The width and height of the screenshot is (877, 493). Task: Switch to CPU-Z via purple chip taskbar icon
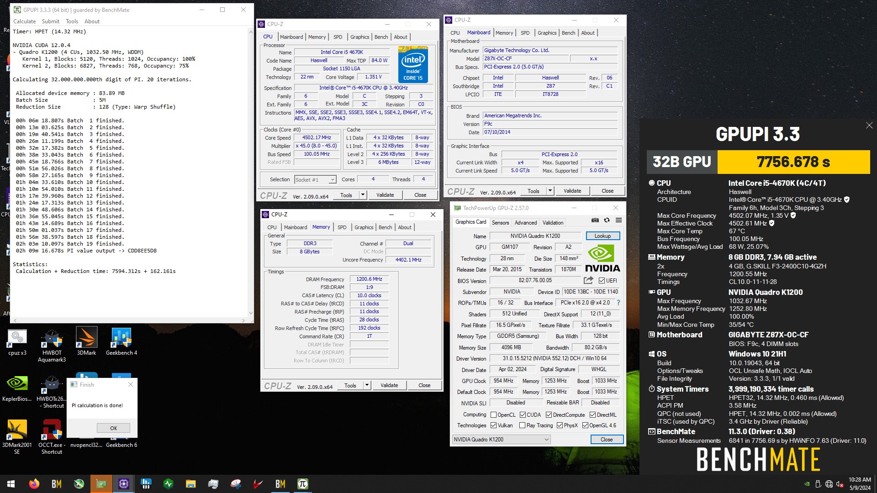tap(124, 484)
